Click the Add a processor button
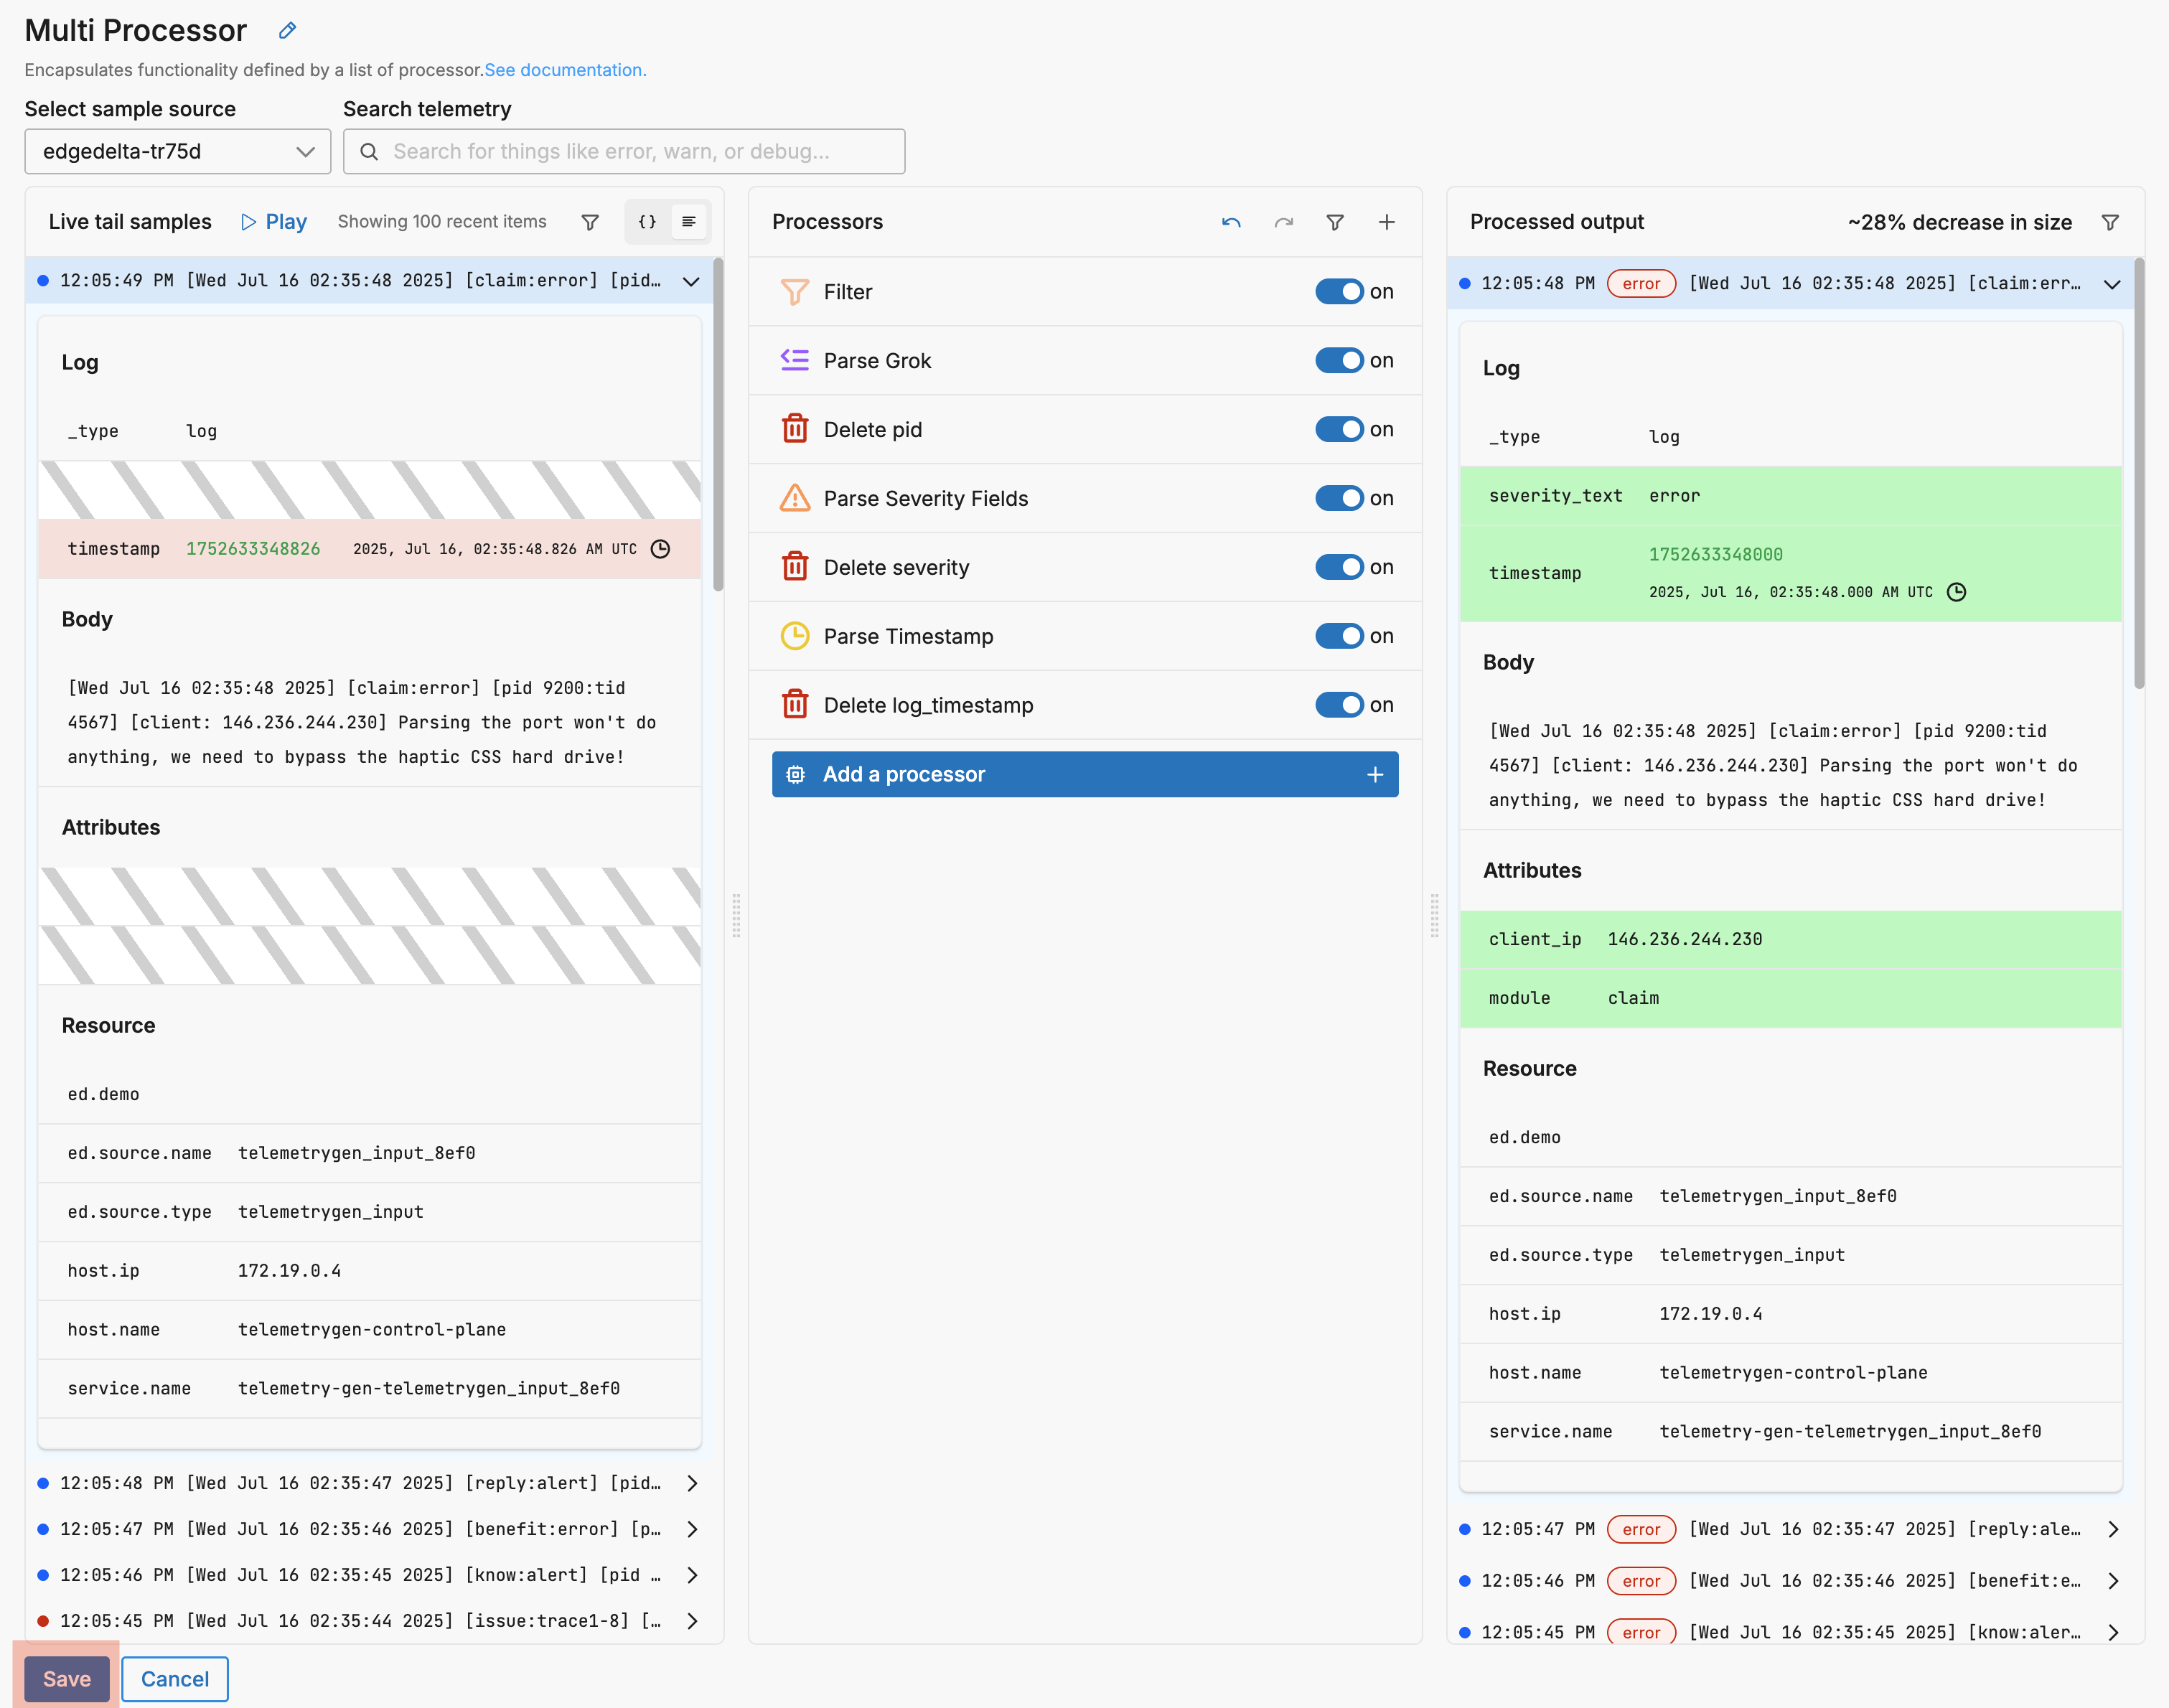Viewport: 2169px width, 1708px height. [1085, 775]
